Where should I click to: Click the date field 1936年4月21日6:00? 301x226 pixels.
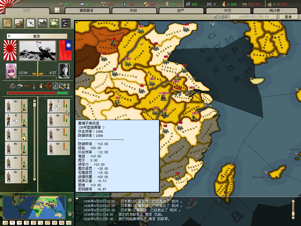tap(254, 17)
